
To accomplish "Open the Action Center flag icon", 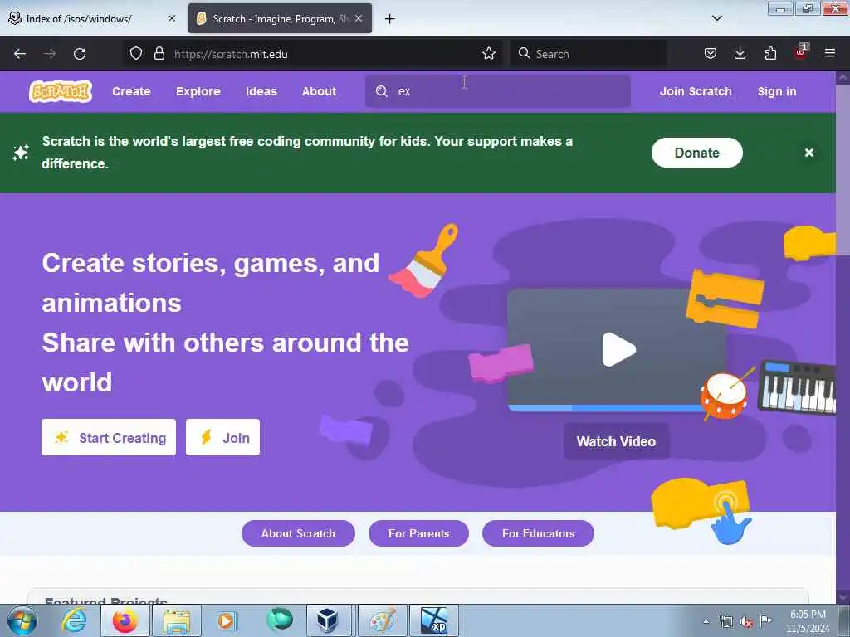I will (765, 620).
